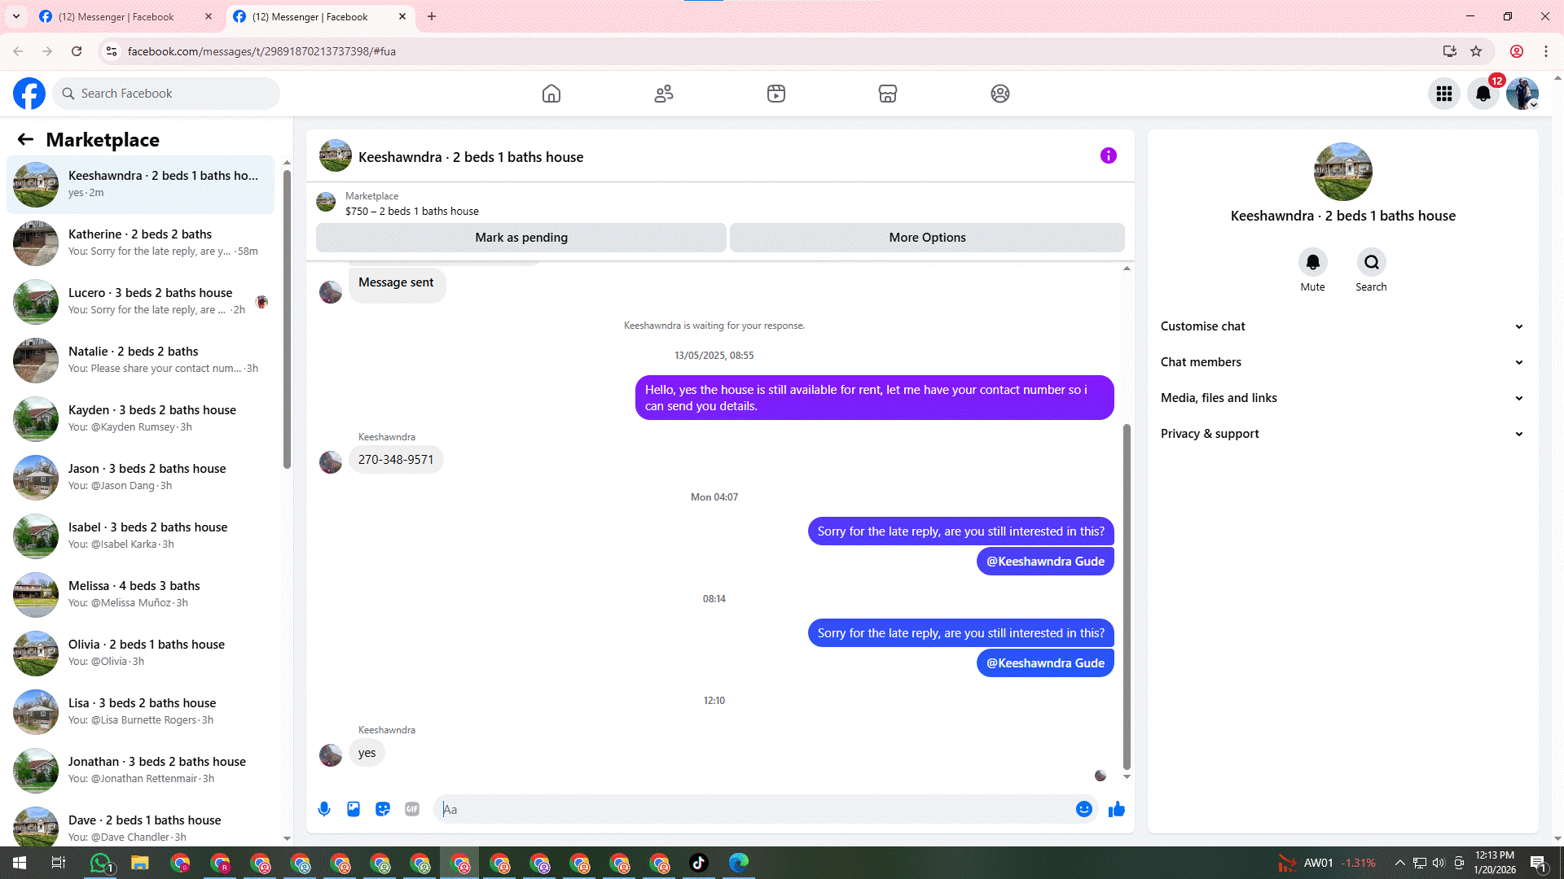This screenshot has width=1564, height=879.
Task: Open the Natalie 2 beds 2 baths chat
Action: pyautogui.click(x=140, y=361)
